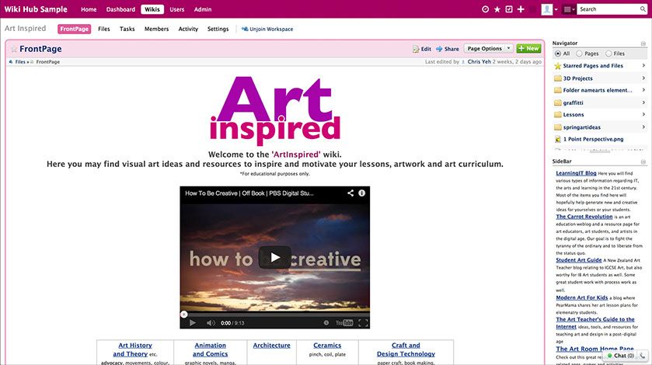Select the All radio button in Navigator
Viewport: 652px width, 365px height.
(x=558, y=54)
